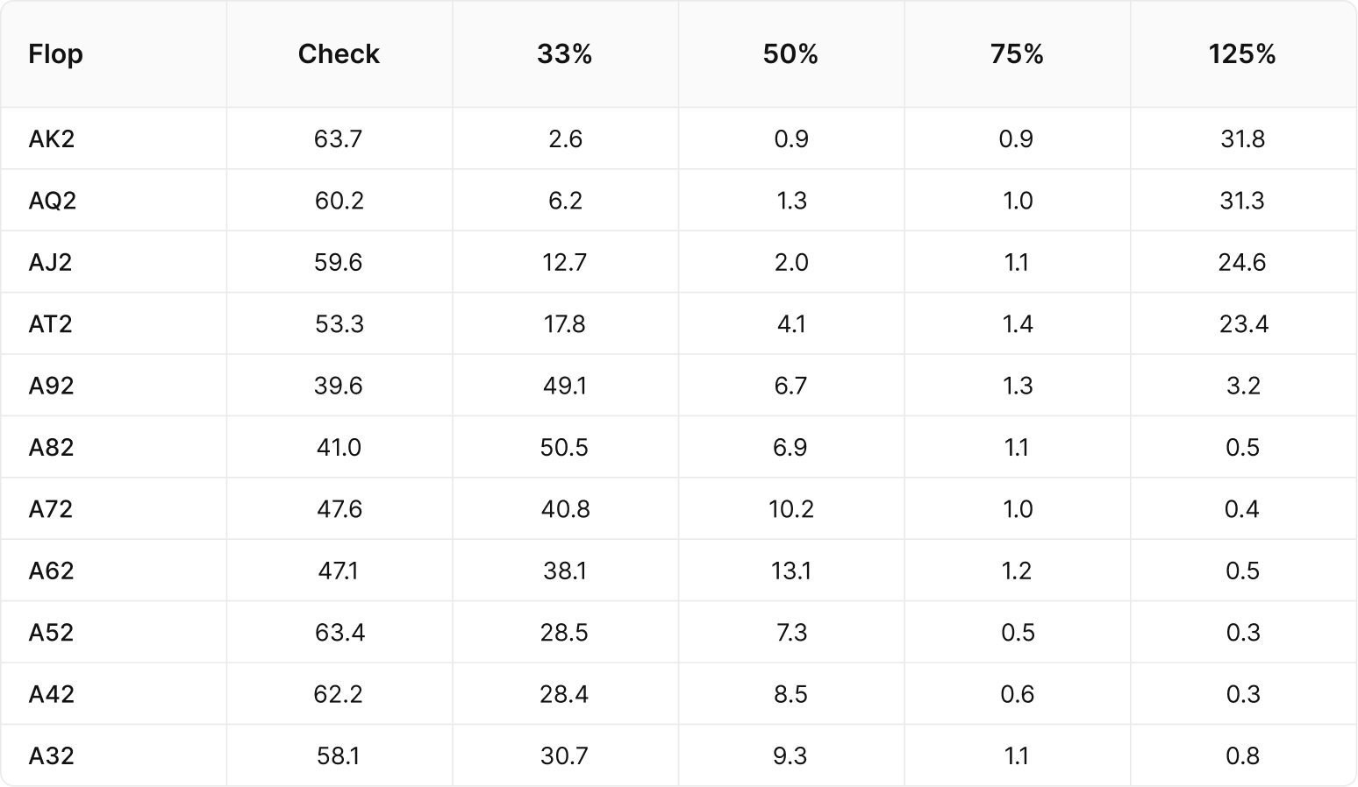Select the 49.1 value in A92 row
This screenshot has height=787, width=1358.
pyautogui.click(x=565, y=386)
